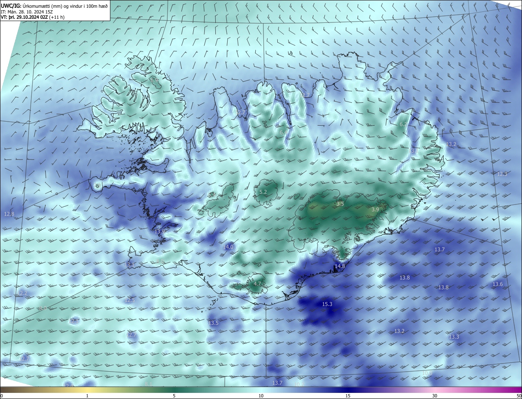Click the 30 label on the color scale
Image resolution: width=522 pixels, height=399 pixels.
point(435,396)
